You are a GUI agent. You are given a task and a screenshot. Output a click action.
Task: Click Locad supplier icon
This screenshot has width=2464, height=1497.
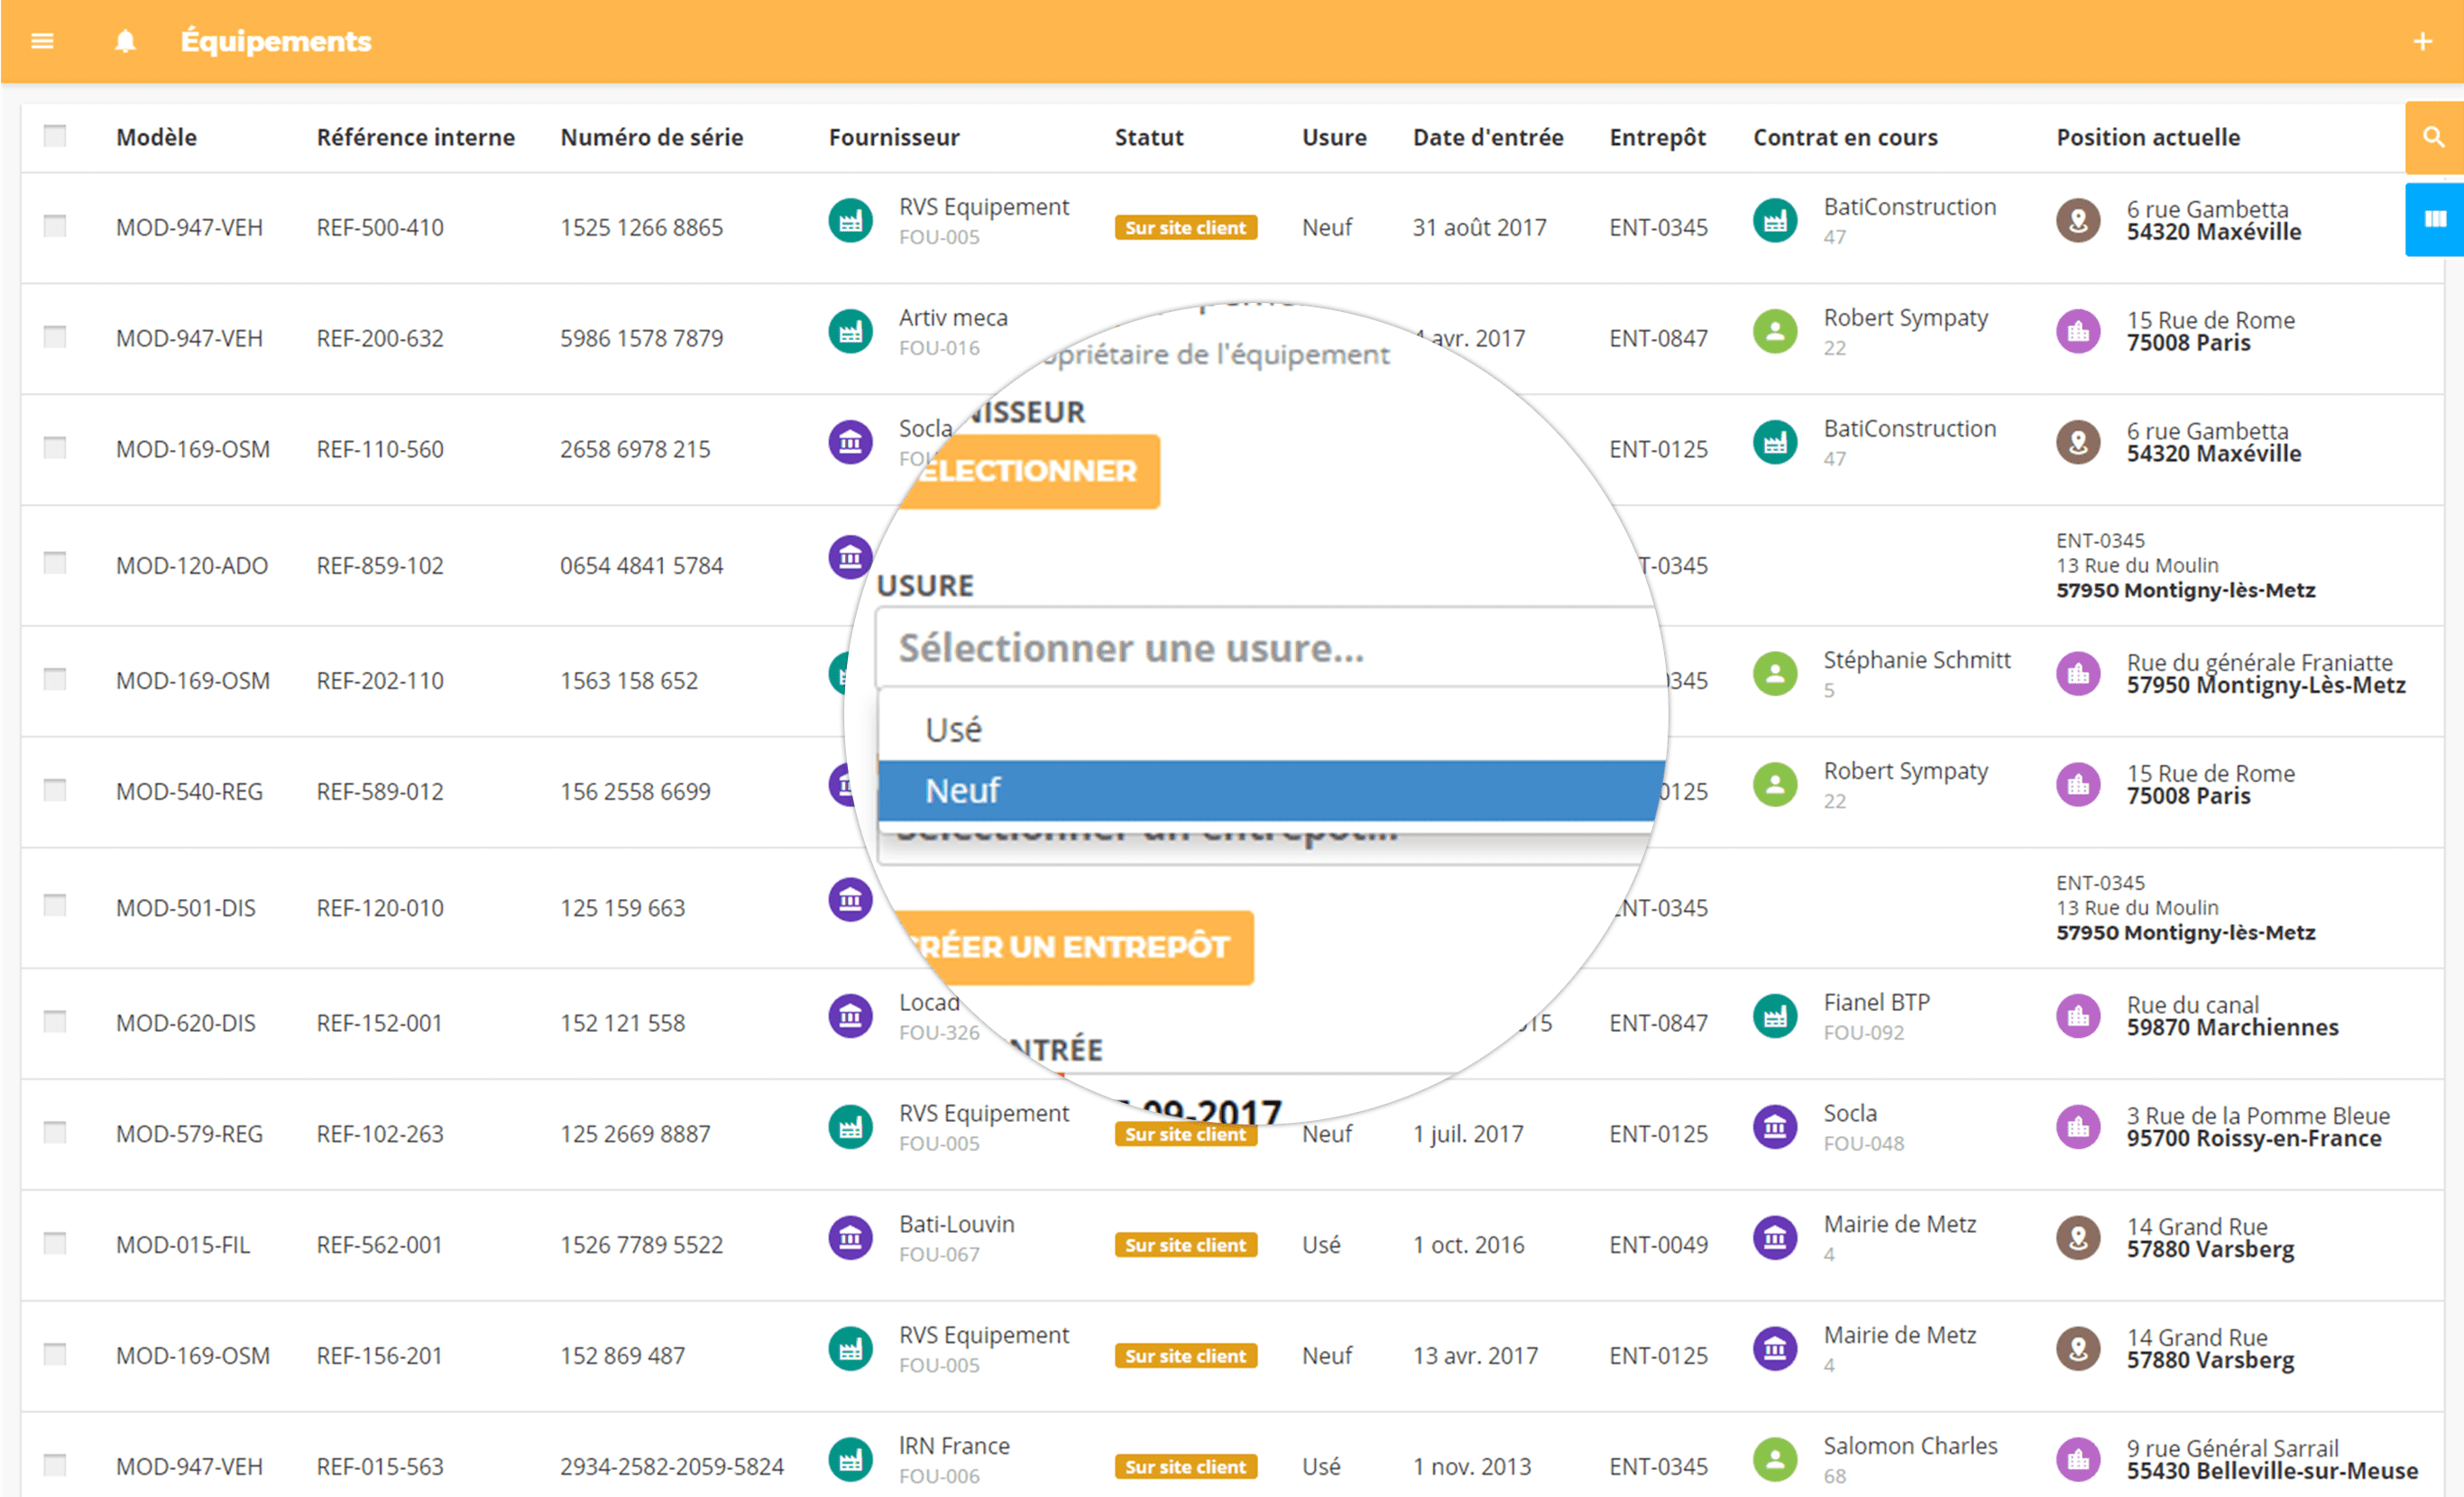[850, 1016]
